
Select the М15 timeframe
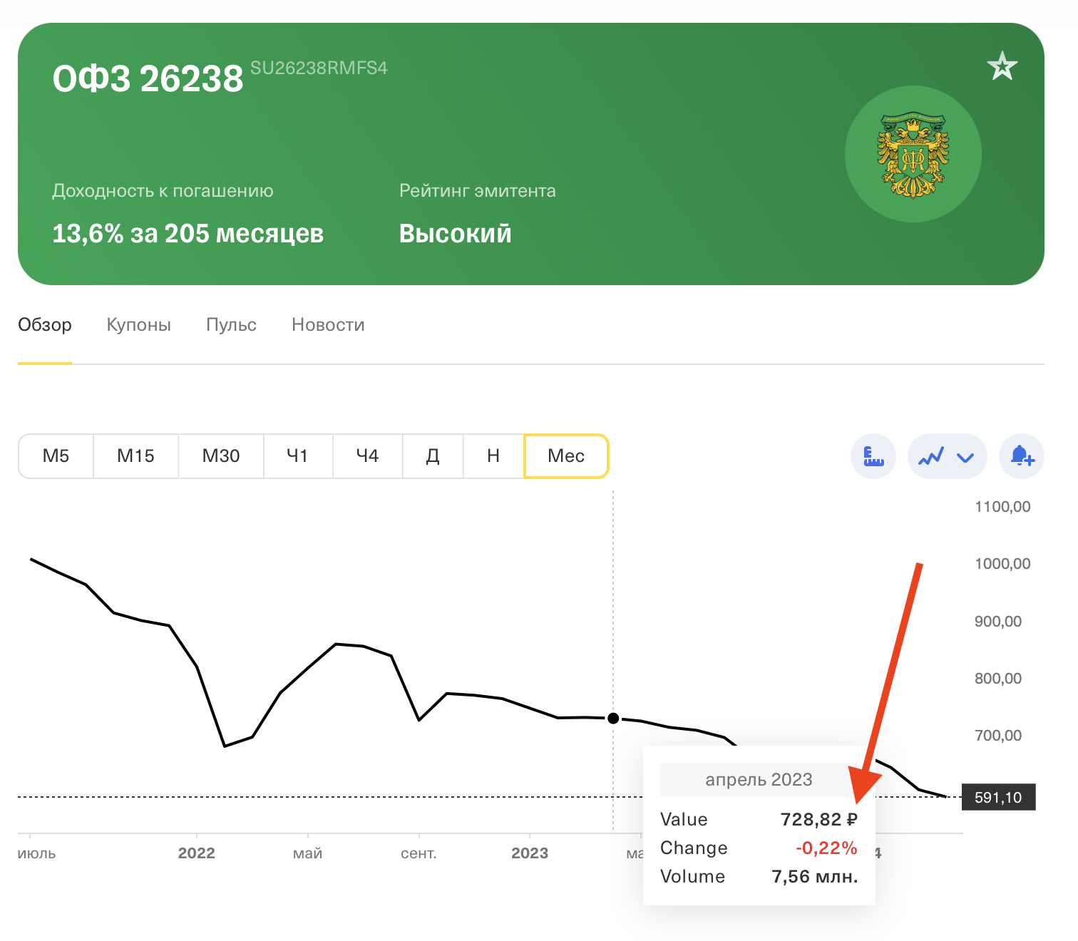pos(135,456)
